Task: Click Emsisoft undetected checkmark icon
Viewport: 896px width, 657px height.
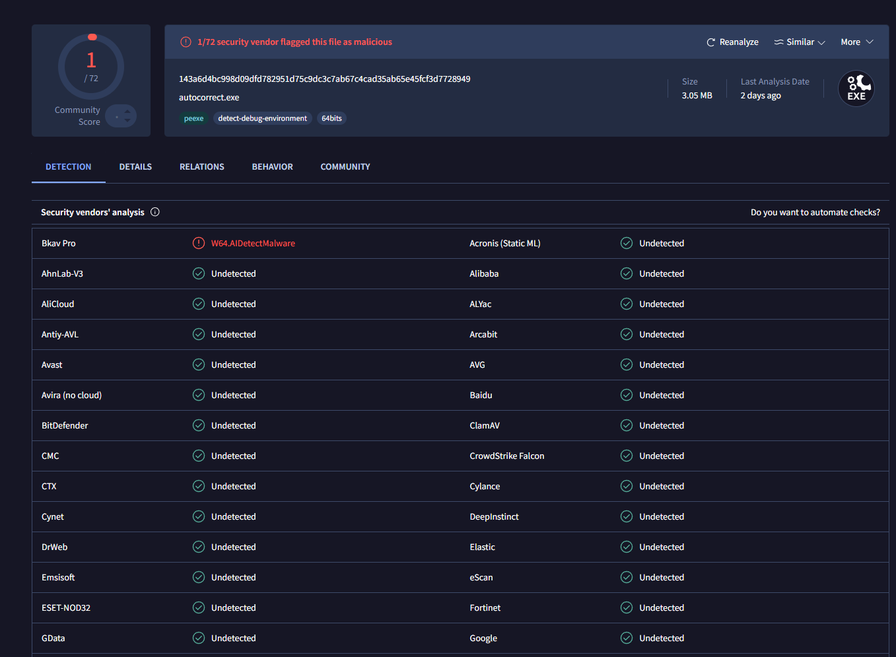Action: pyautogui.click(x=199, y=577)
